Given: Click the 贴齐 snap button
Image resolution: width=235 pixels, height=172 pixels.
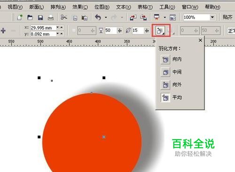Looking at the screenshot, I should click(x=227, y=17).
